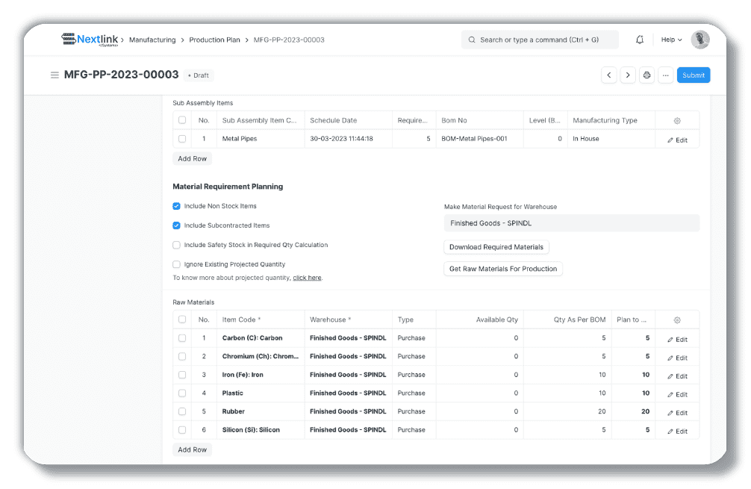This screenshot has width=751, height=489.
Task: Click the search magnifier icon
Action: point(472,40)
